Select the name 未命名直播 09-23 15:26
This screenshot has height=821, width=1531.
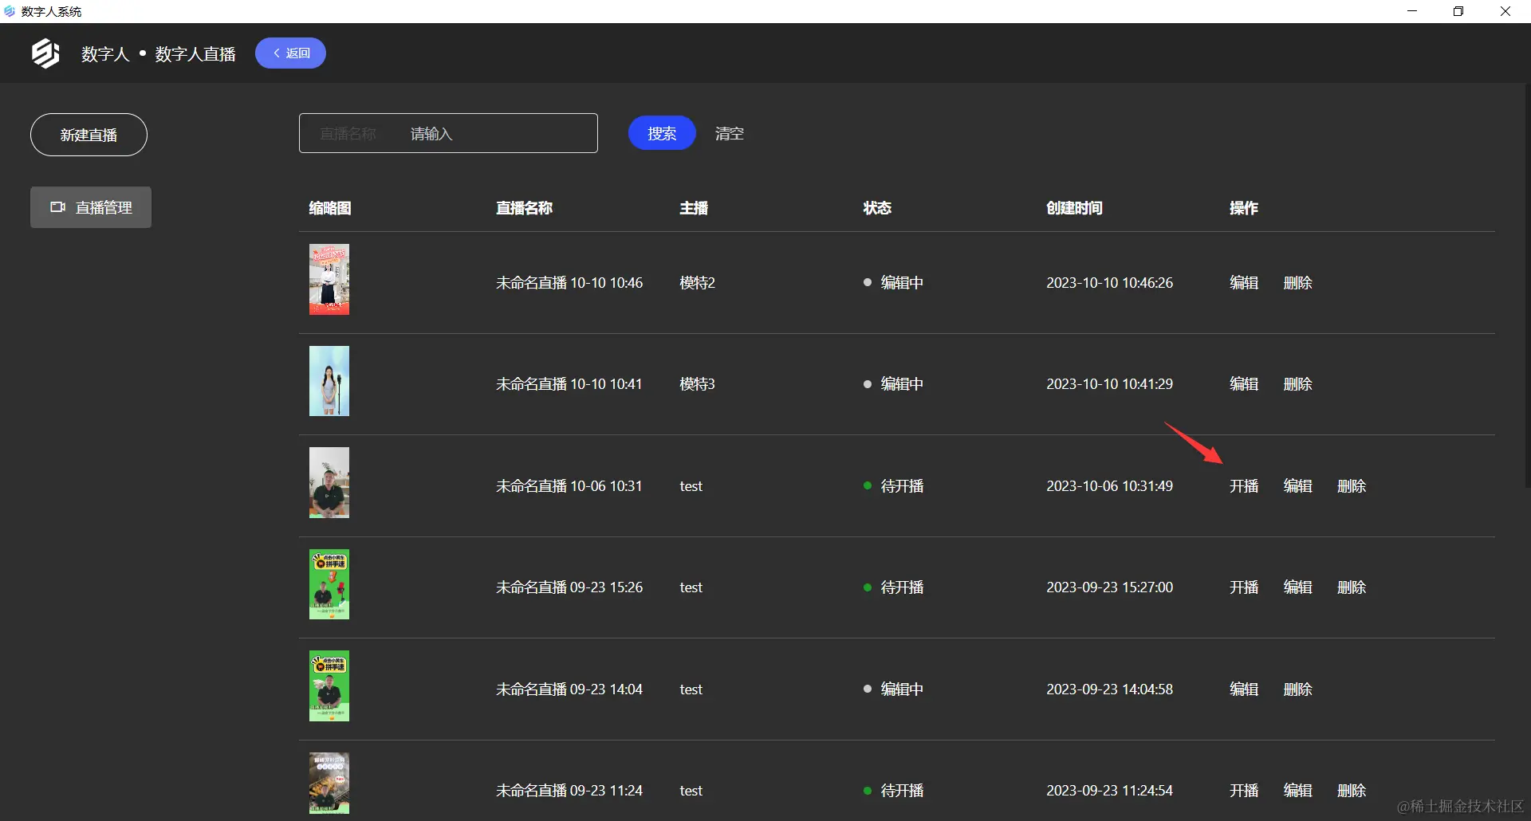(569, 587)
